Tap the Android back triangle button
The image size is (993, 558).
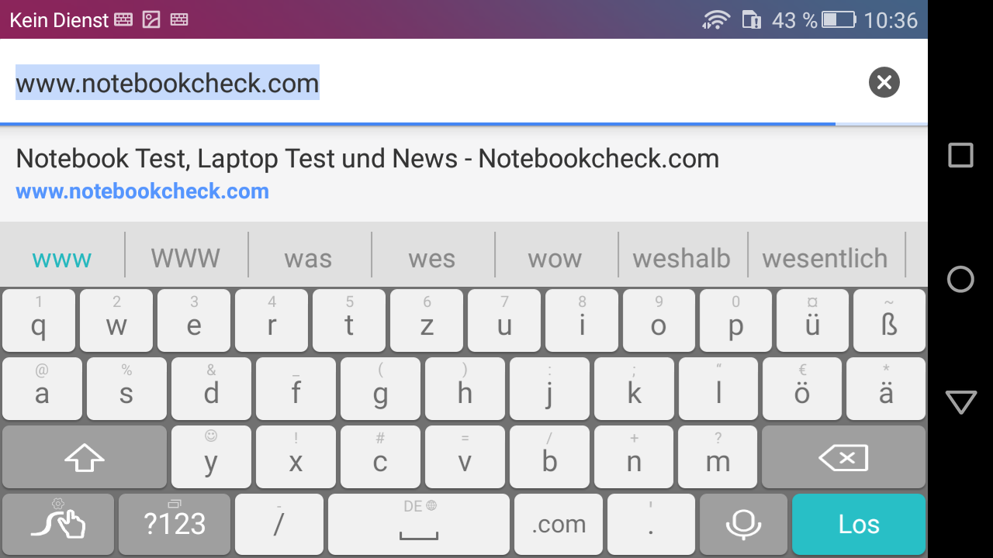[960, 402]
